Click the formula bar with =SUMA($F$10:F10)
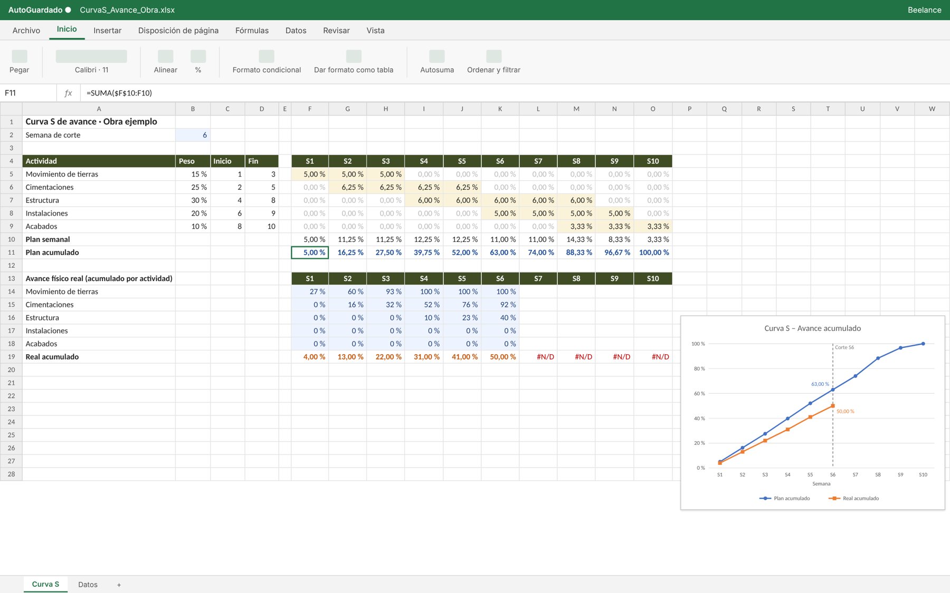950x593 pixels. (x=515, y=93)
